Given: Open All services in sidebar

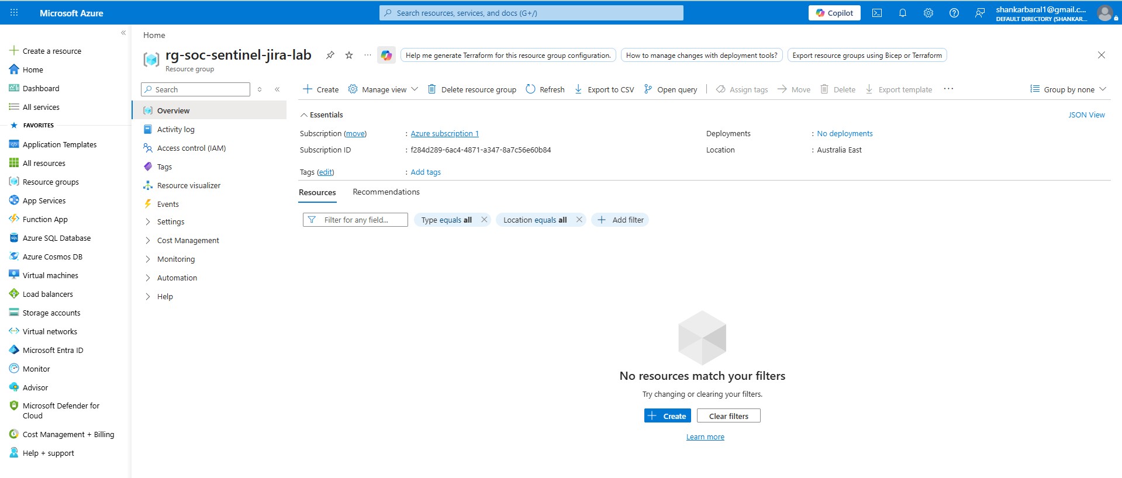Looking at the screenshot, I should [34, 107].
